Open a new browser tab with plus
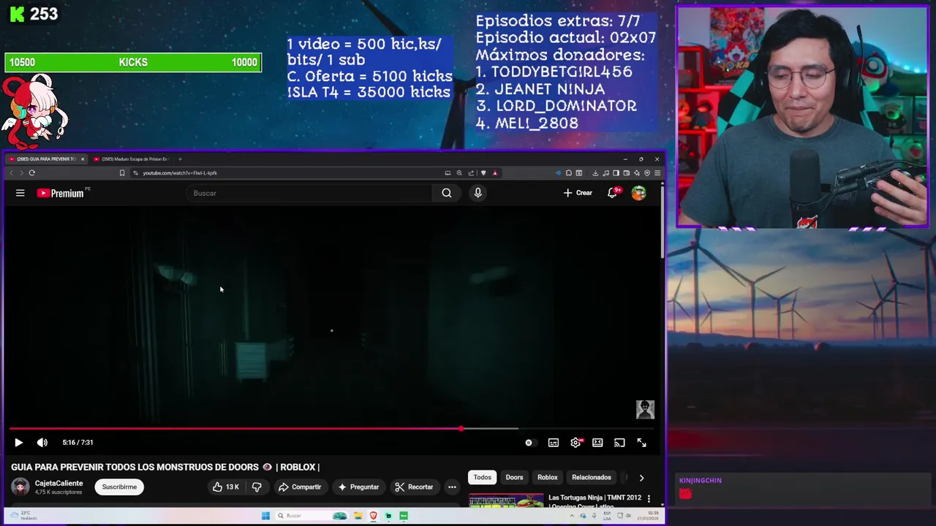Screen dimensions: 936x526 click(x=181, y=159)
